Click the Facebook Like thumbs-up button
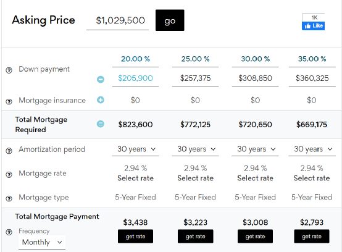Image resolution: width=342 pixels, height=252 pixels. click(313, 26)
